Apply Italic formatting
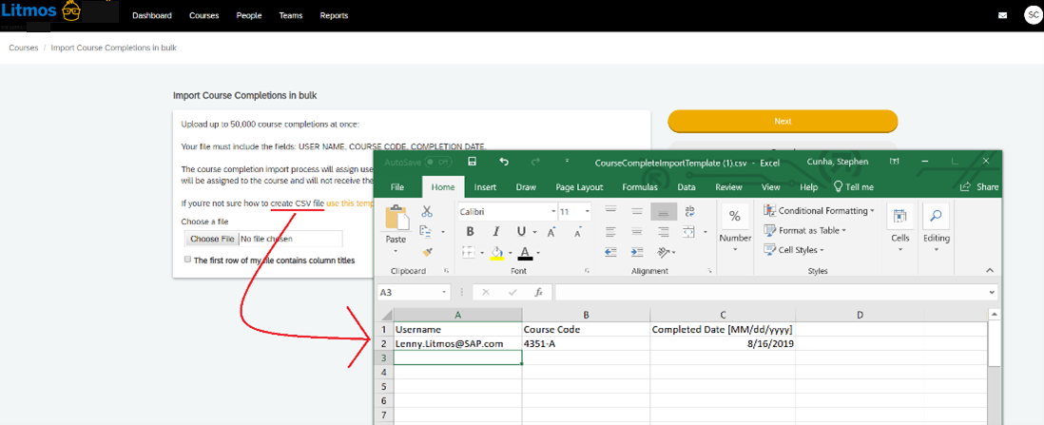Image resolution: width=1044 pixels, height=425 pixels. tap(494, 232)
